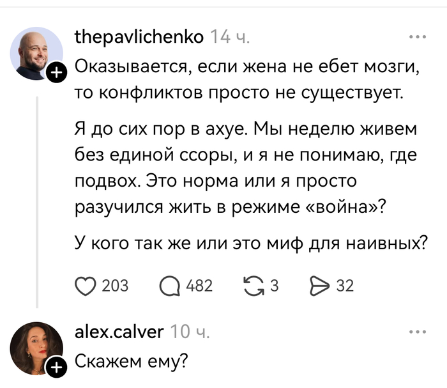Image resolution: width=447 pixels, height=388 pixels.
Task: View the 482 replies count
Action: pos(199,285)
